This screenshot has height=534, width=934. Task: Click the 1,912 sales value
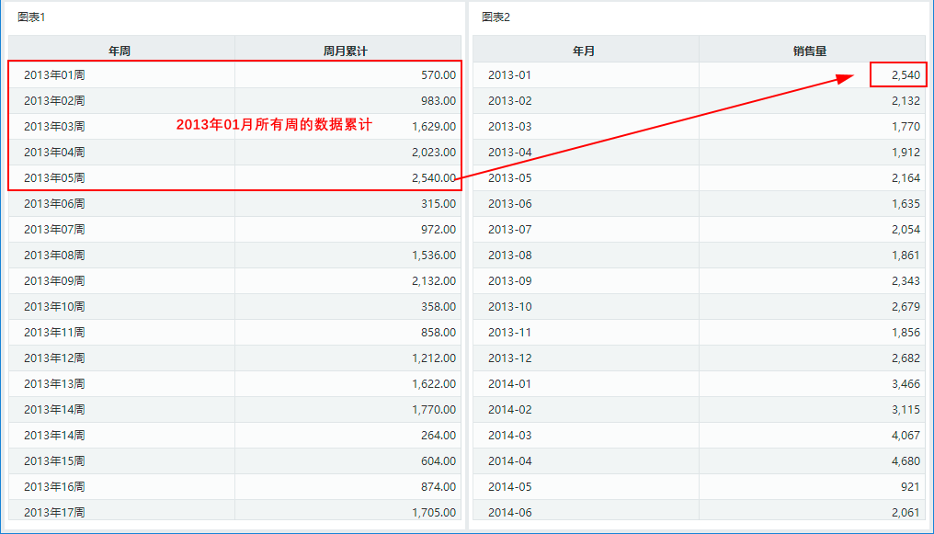(906, 152)
